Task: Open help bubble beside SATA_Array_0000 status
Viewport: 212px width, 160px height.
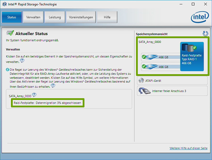Action: 34,95
